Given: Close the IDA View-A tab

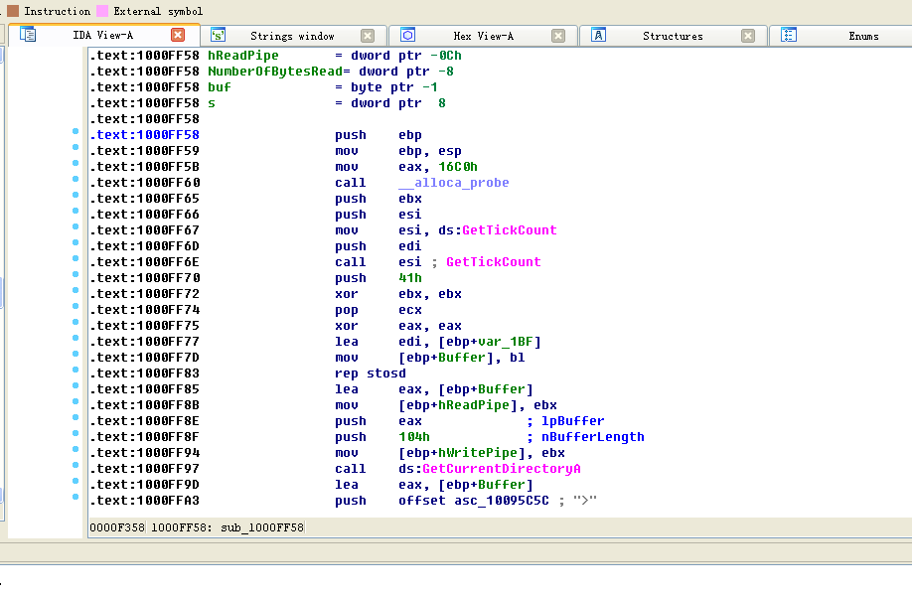Looking at the screenshot, I should pos(178,36).
